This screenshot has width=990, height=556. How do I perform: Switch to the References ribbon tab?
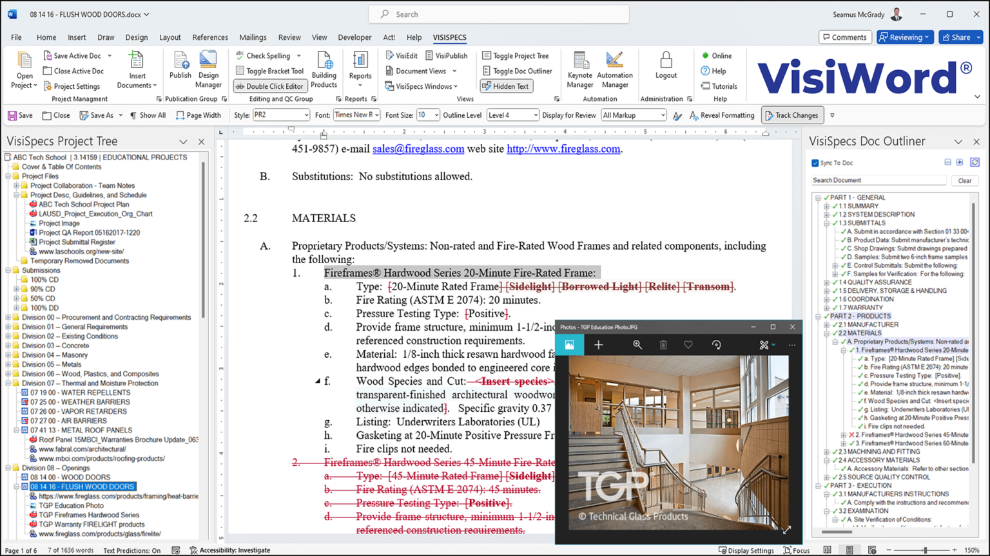tap(210, 37)
